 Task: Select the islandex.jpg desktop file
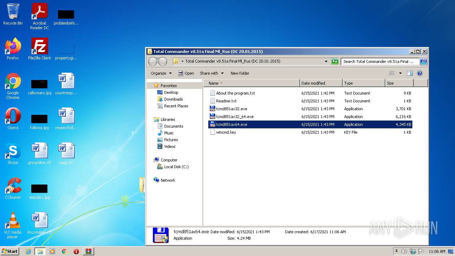coord(39,191)
